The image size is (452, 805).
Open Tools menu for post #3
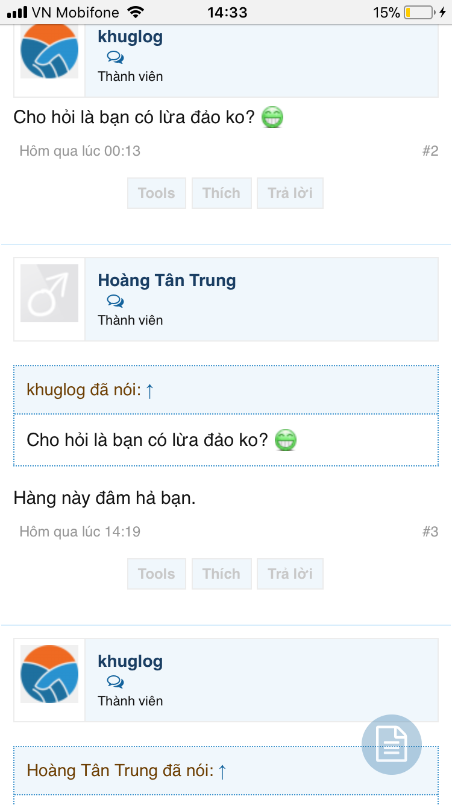[x=157, y=574]
